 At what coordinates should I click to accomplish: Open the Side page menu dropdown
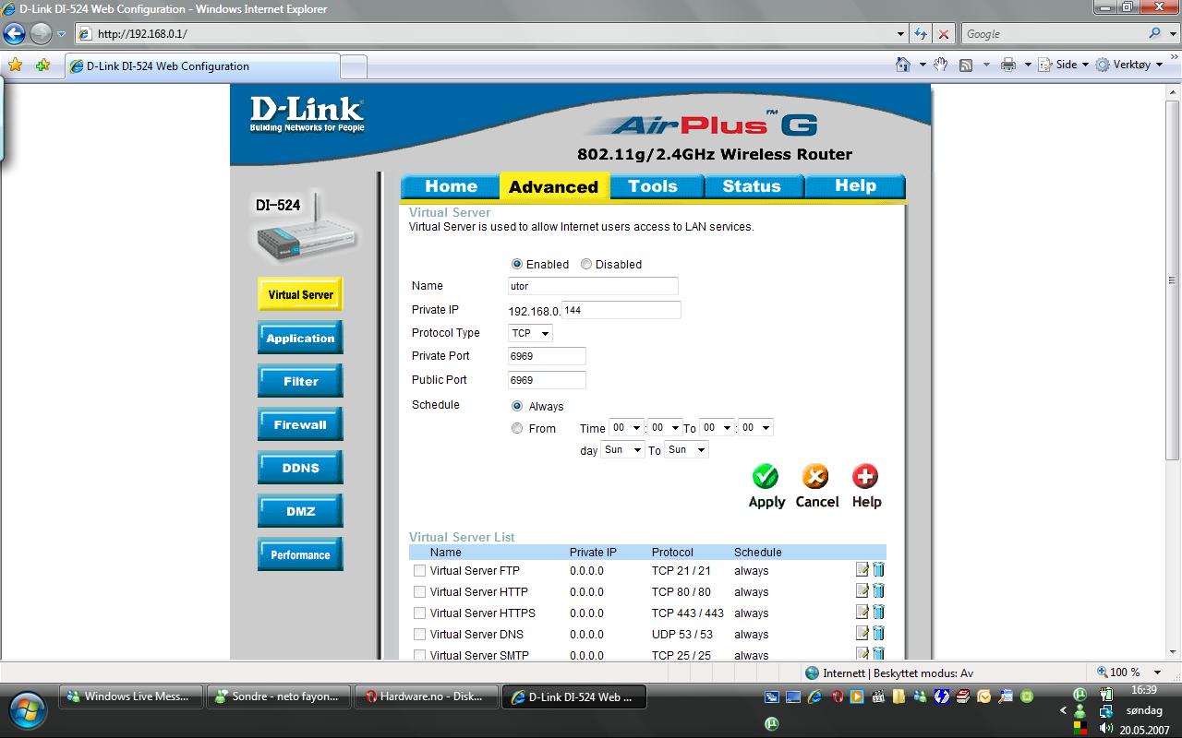(x=1064, y=65)
